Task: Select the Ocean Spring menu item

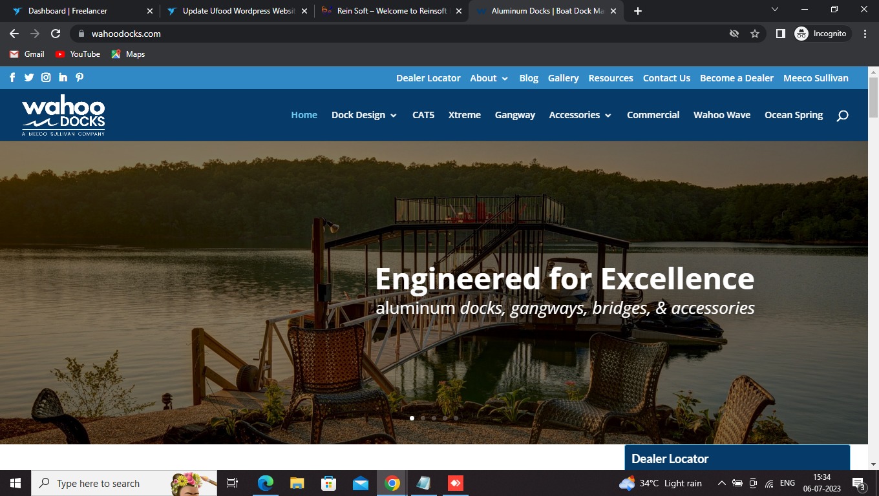Action: pos(794,115)
